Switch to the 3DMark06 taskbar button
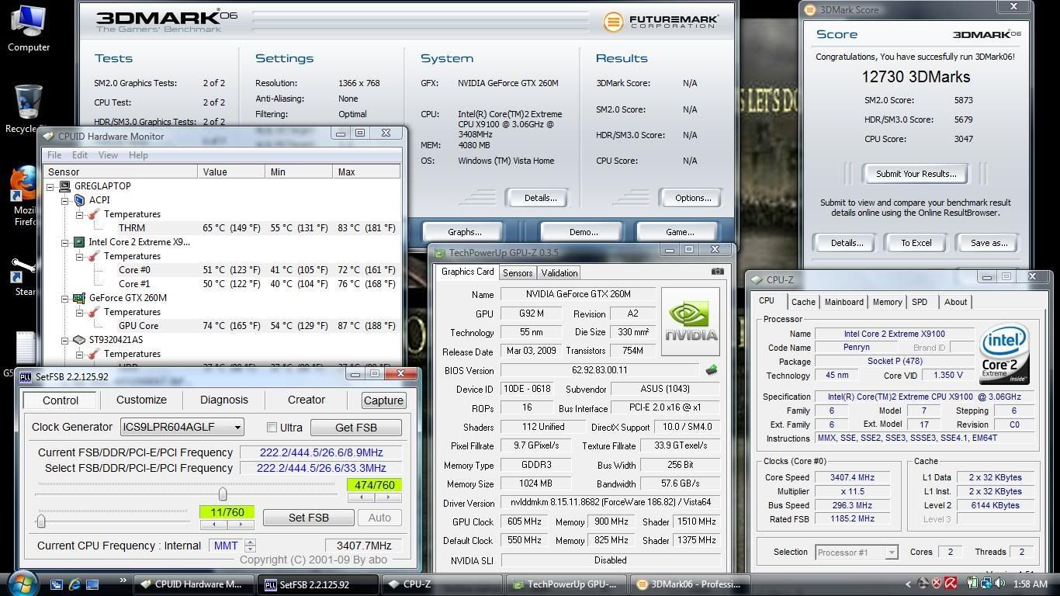Screen dimensions: 1060x596 (x=691, y=584)
